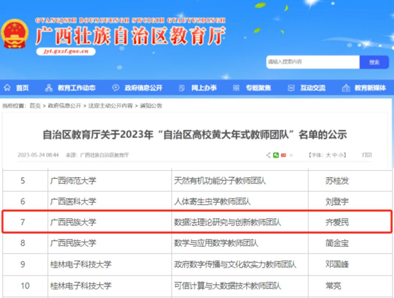Click the home icon beside 首页
Viewport: 394px width, 298px height.
7,88
